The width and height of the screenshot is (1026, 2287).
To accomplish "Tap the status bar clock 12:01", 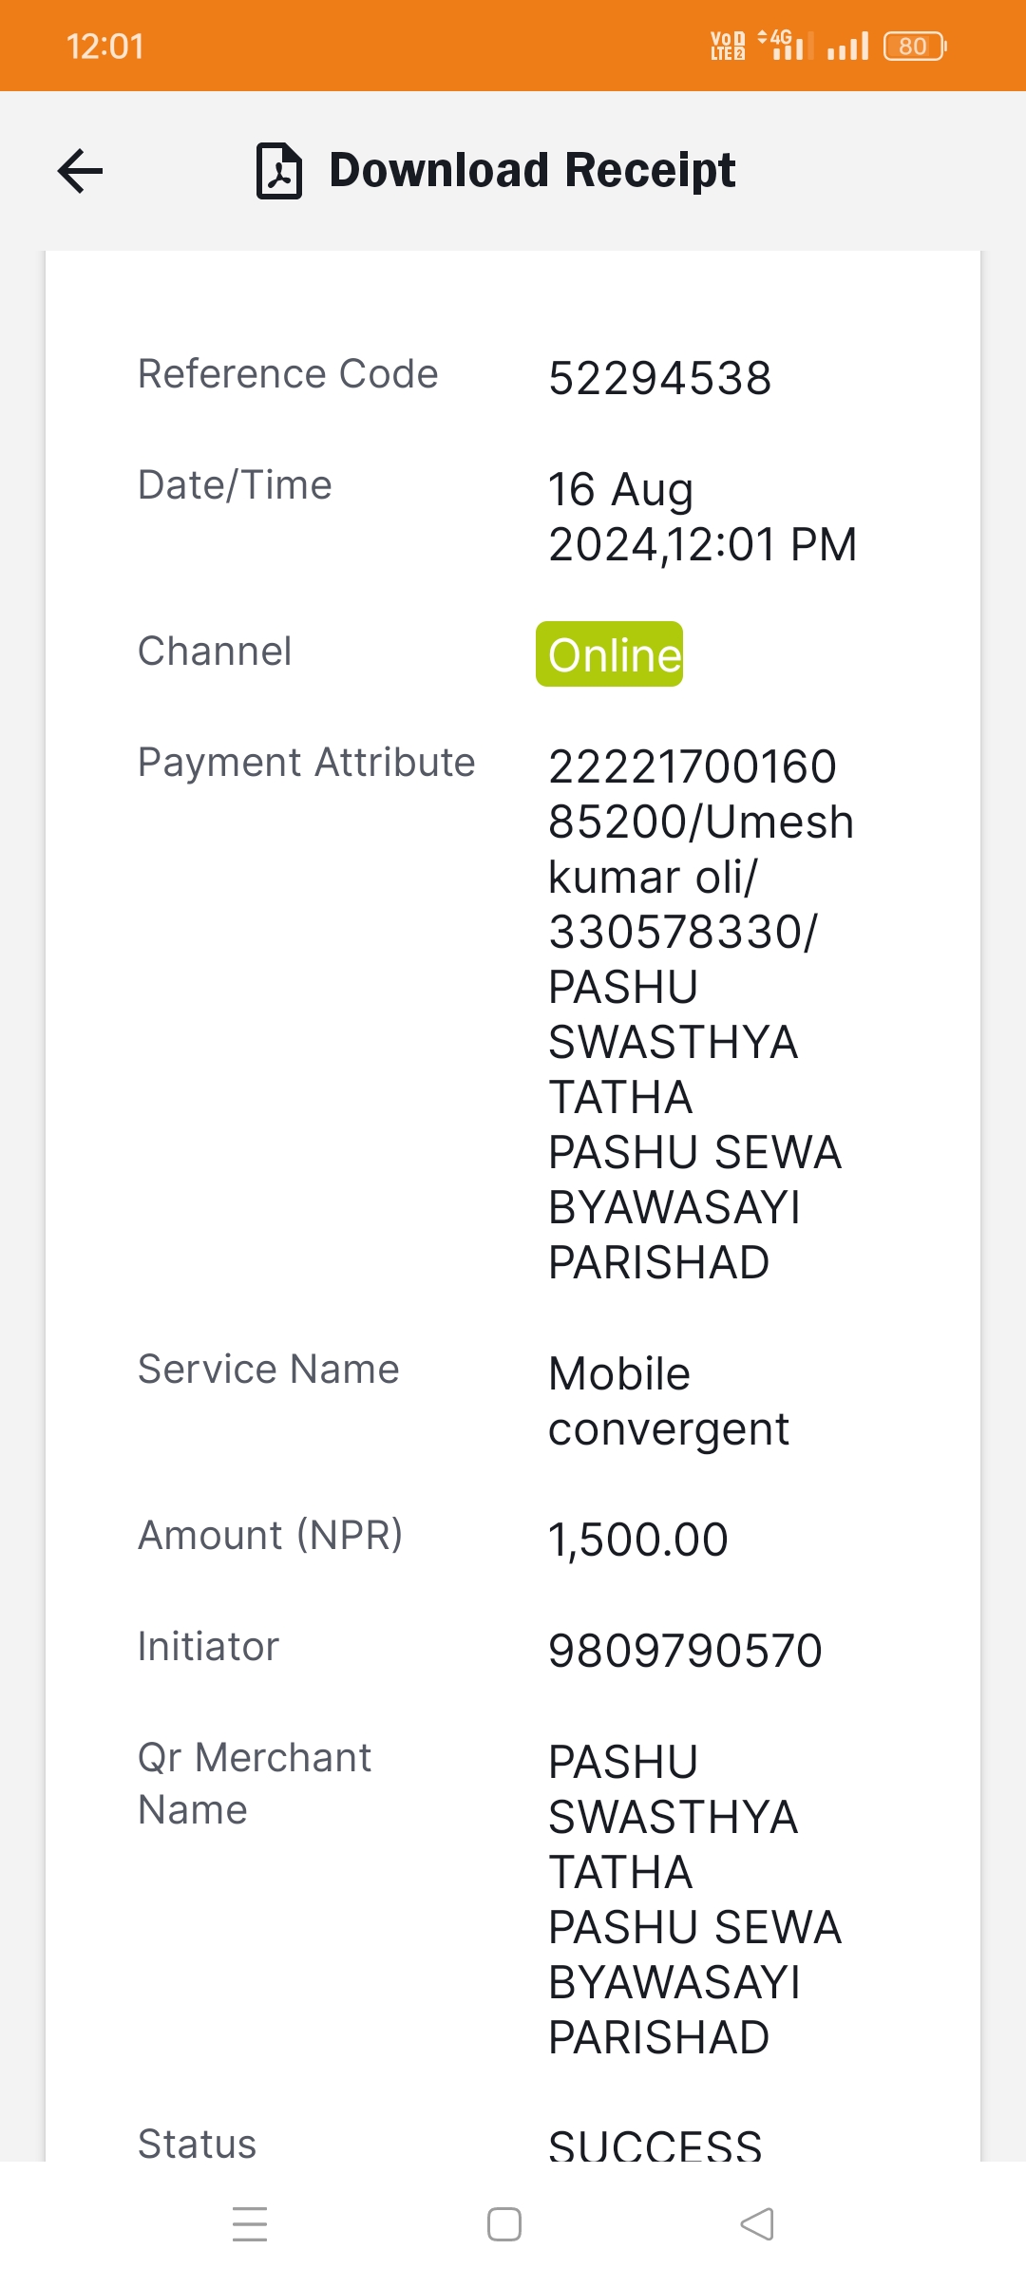I will [105, 46].
